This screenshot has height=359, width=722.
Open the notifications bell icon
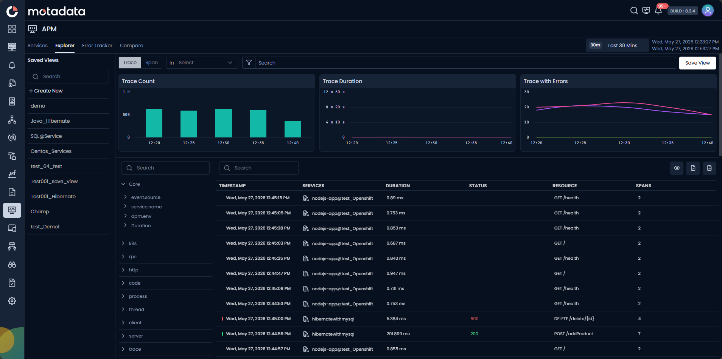point(658,11)
